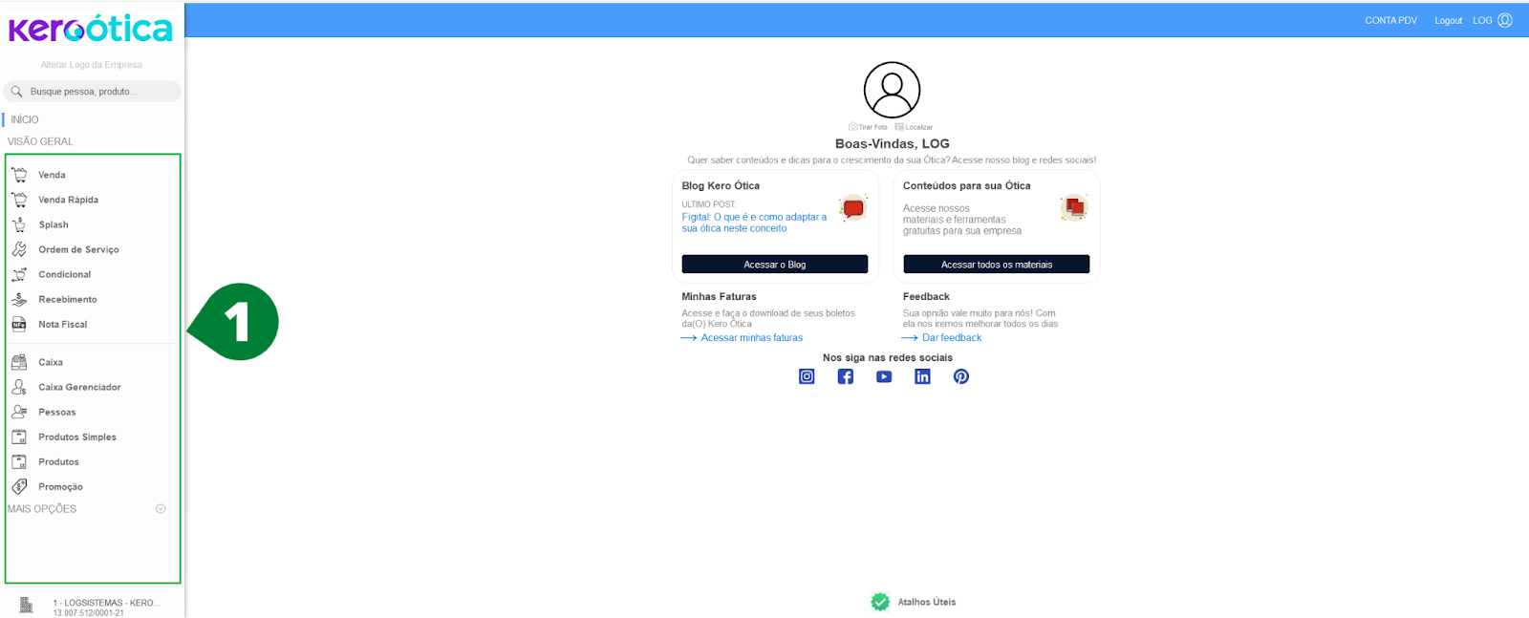Click the Blog Kero Ótica chat bubble icon
Image resolution: width=1529 pixels, height=618 pixels.
pos(853,208)
